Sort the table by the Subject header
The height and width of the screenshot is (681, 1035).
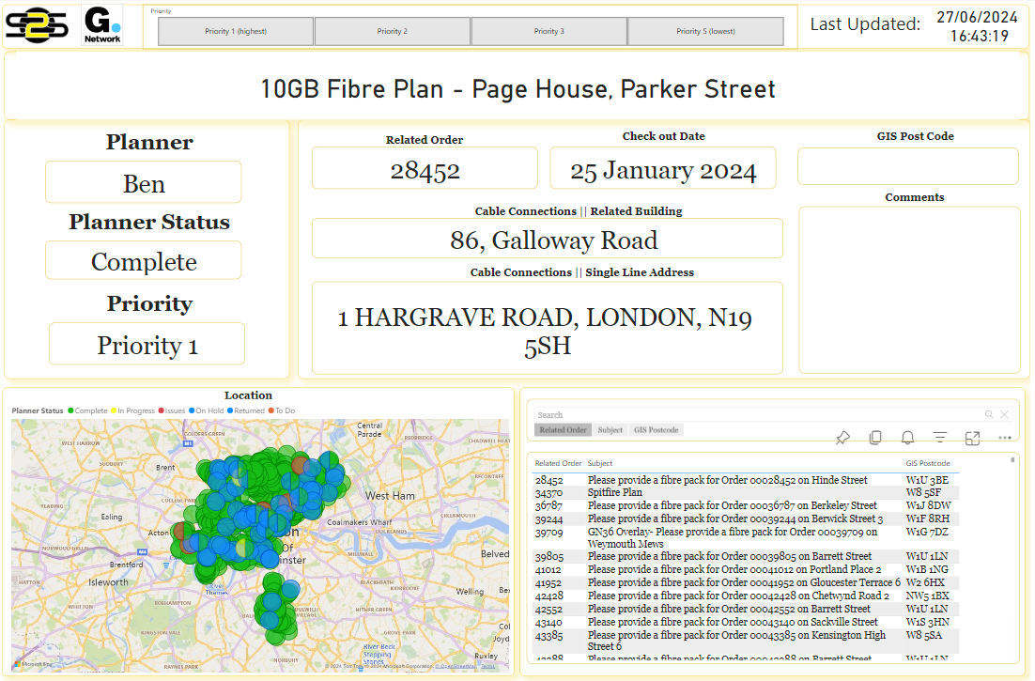pos(600,463)
